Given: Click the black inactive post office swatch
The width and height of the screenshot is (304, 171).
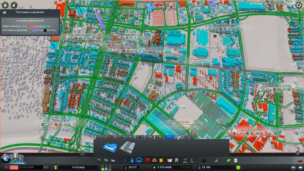Looking at the screenshot, I should [45, 30].
